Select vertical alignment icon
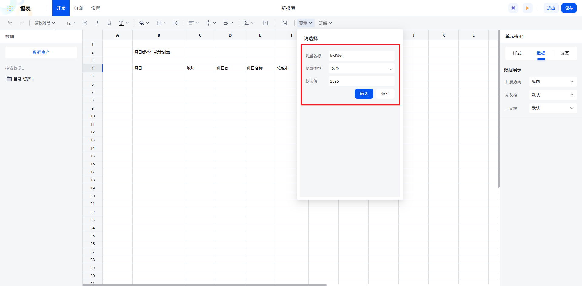Screen dimensions: 582x286 [x=208, y=23]
